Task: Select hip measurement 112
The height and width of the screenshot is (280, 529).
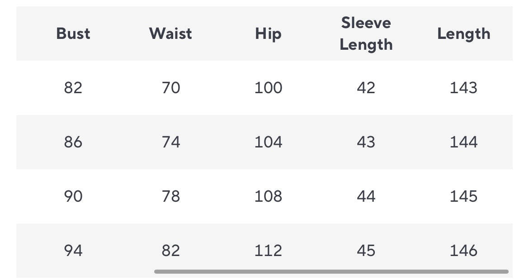Action: pos(268,250)
